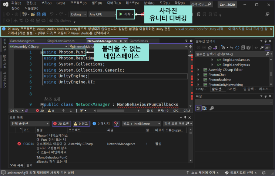
Task: Open the Assembly-CSharp project navigation dropdown
Action: pos(38,47)
